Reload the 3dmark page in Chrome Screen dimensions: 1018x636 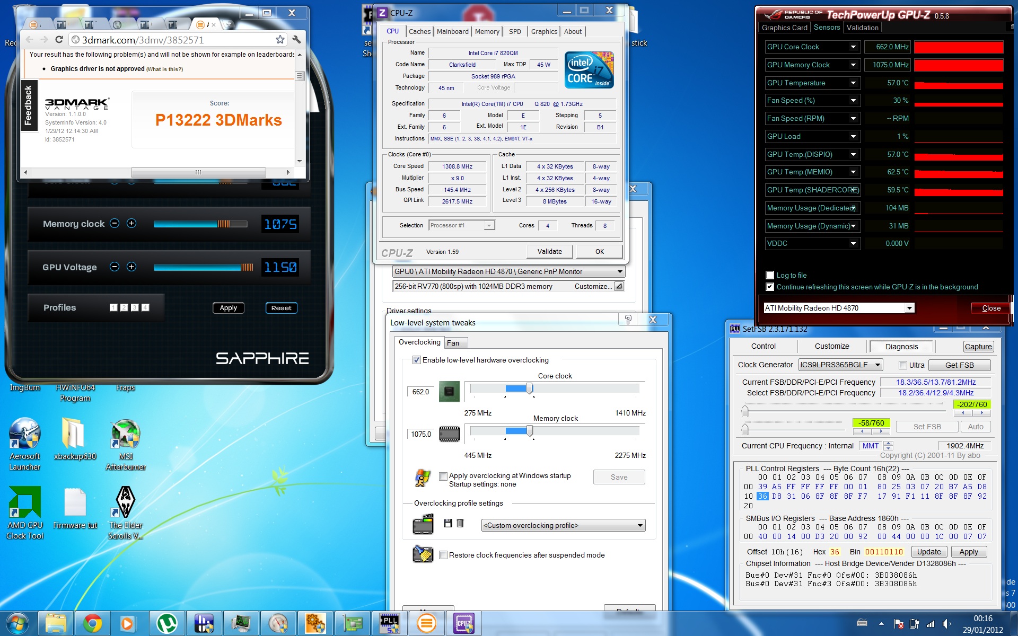click(59, 40)
